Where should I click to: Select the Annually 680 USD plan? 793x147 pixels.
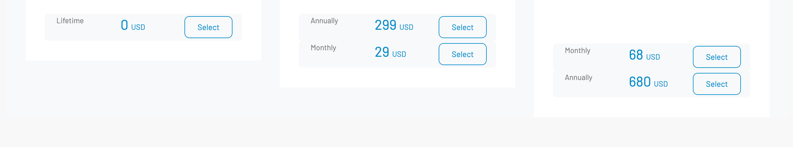pos(717,84)
